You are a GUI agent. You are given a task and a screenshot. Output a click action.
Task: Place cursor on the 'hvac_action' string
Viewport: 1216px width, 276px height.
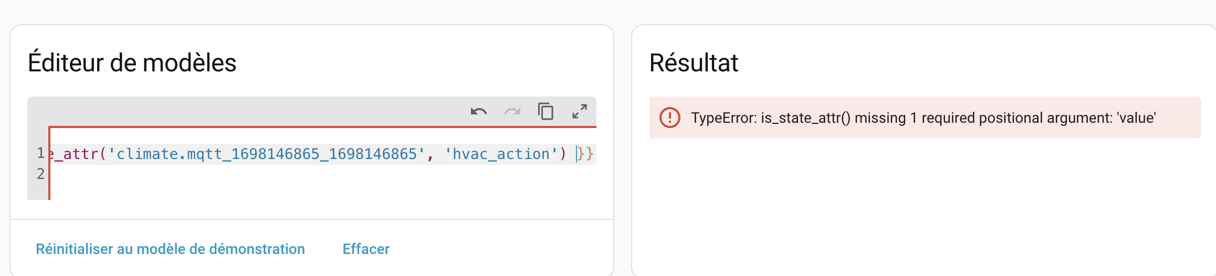coord(501,154)
